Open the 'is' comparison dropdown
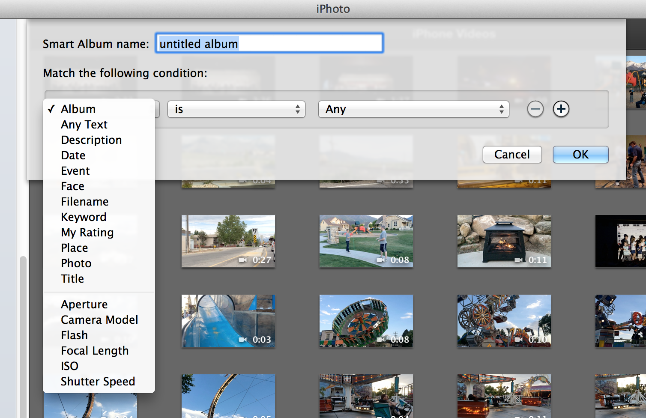 (x=236, y=109)
